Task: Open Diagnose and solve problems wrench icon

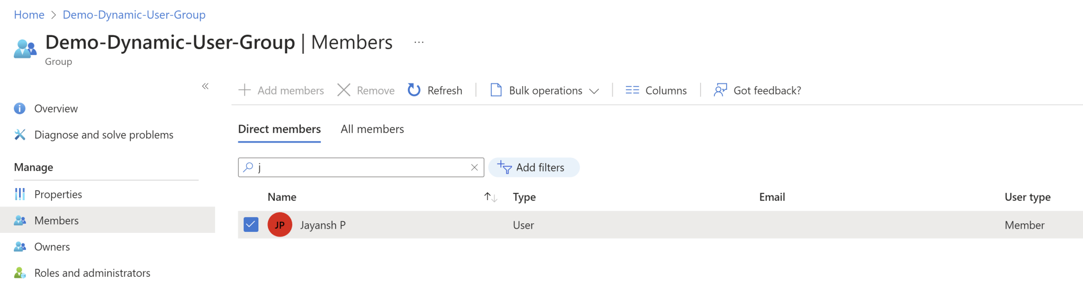Action: (x=20, y=135)
